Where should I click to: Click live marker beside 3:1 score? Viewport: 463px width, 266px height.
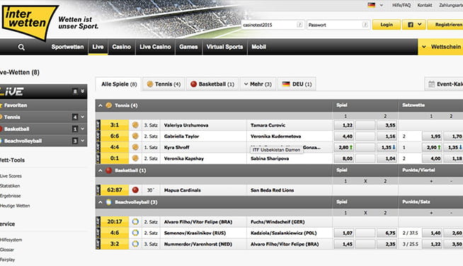[x=98, y=125]
